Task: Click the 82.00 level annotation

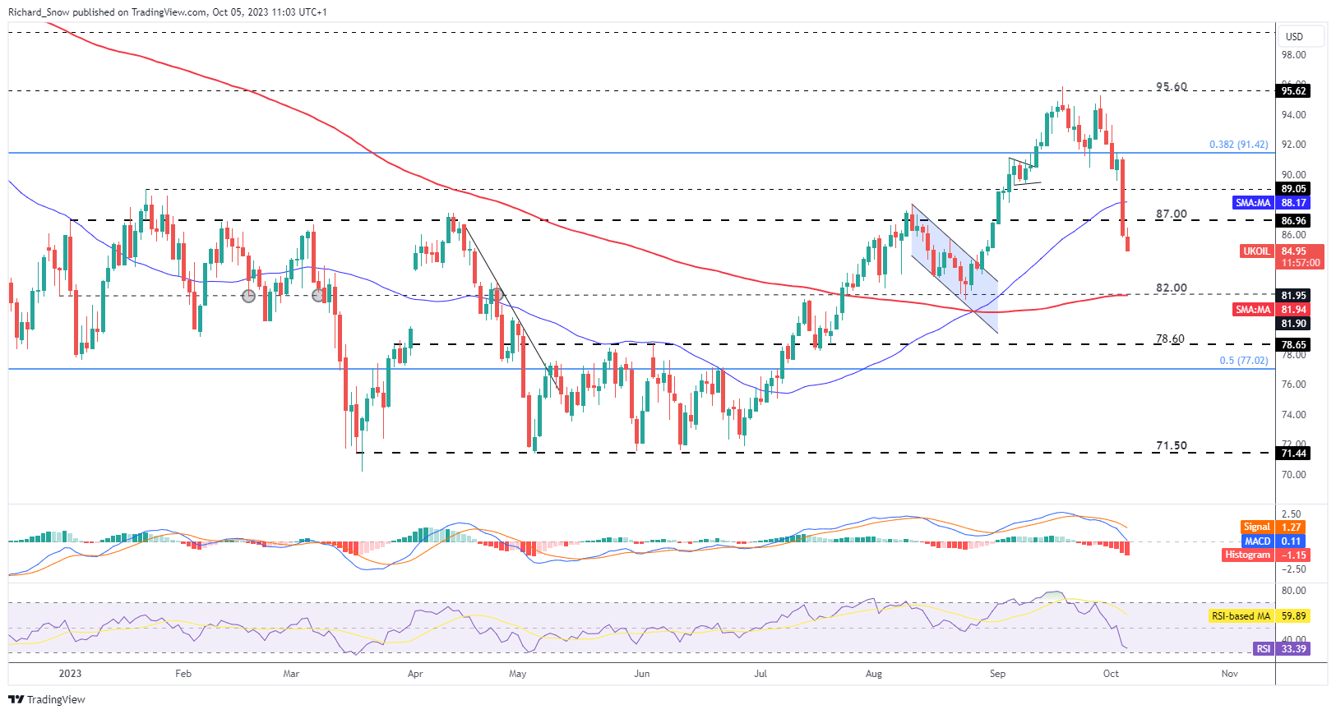Action: tap(1172, 288)
